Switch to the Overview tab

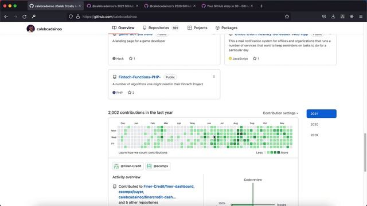pyautogui.click(x=123, y=28)
